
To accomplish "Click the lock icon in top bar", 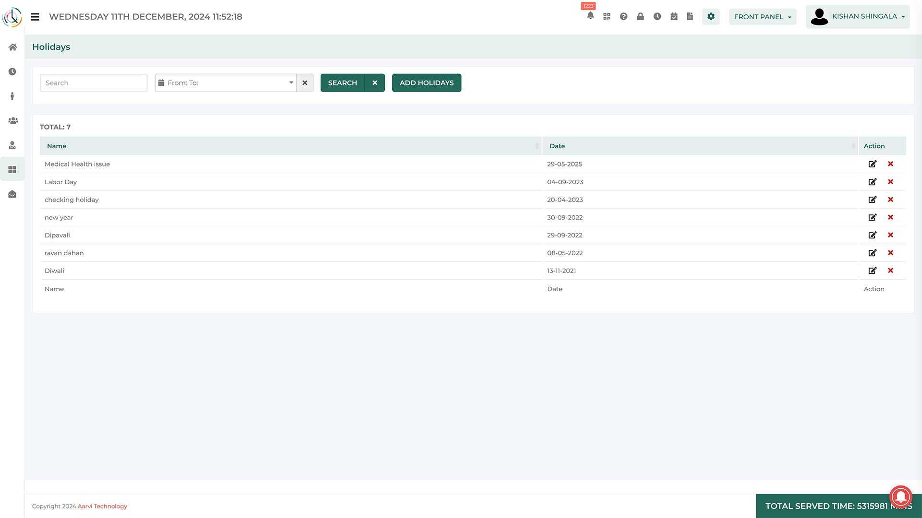I will click(x=640, y=16).
